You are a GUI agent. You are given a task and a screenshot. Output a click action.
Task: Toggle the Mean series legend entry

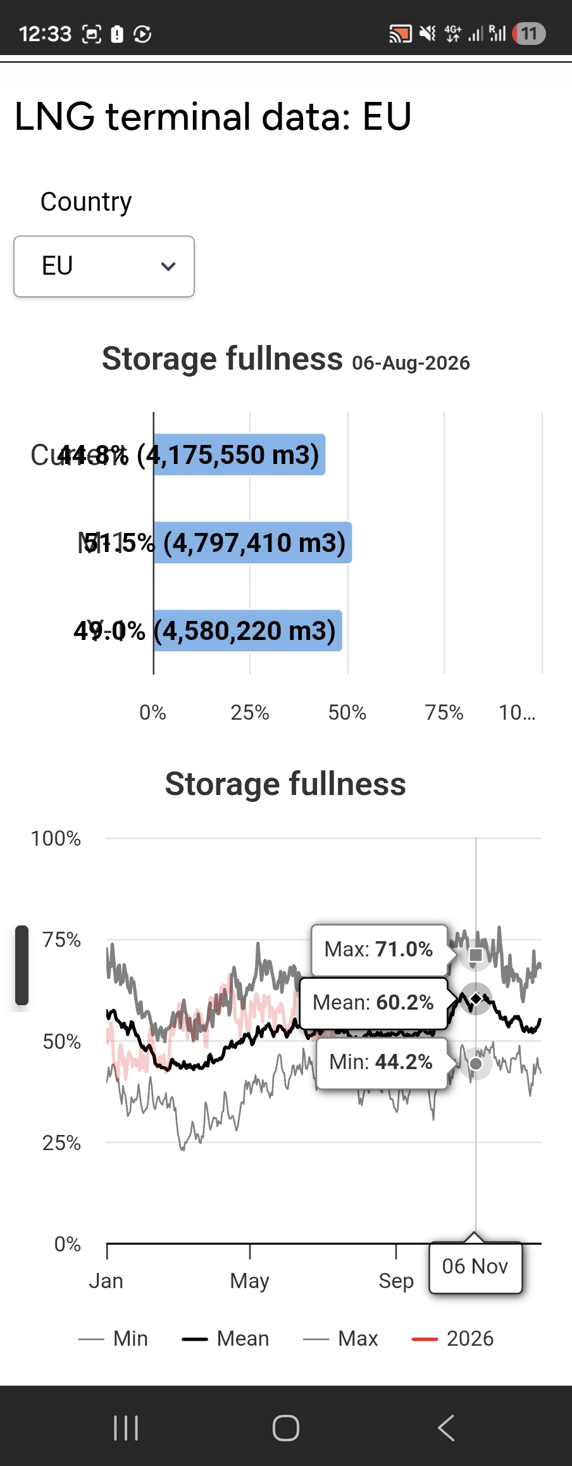[225, 1338]
